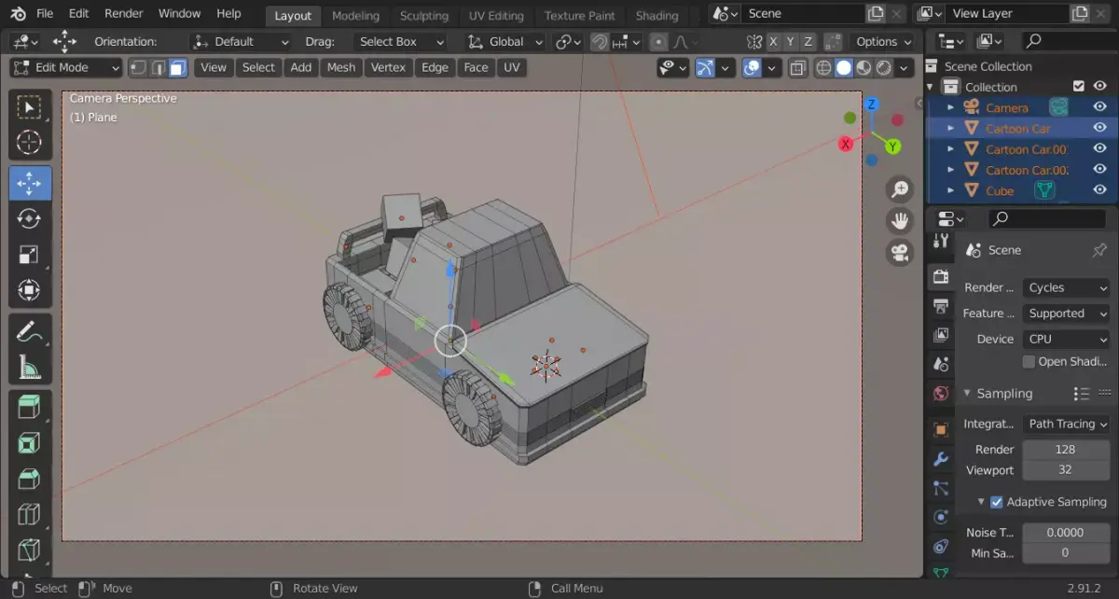Enable face select mode
1119x599 pixels.
tap(177, 67)
